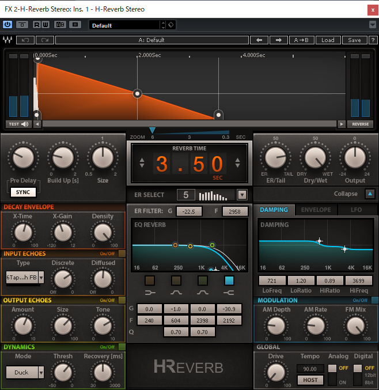379x390 pixels.
Task: Click the ER FILTER gain -22.5 field
Action: pyautogui.click(x=189, y=211)
